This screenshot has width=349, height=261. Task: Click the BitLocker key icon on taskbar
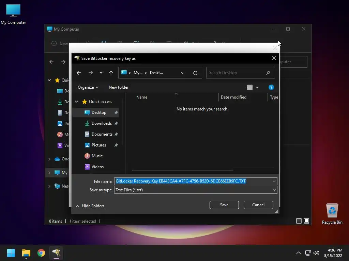click(56, 253)
